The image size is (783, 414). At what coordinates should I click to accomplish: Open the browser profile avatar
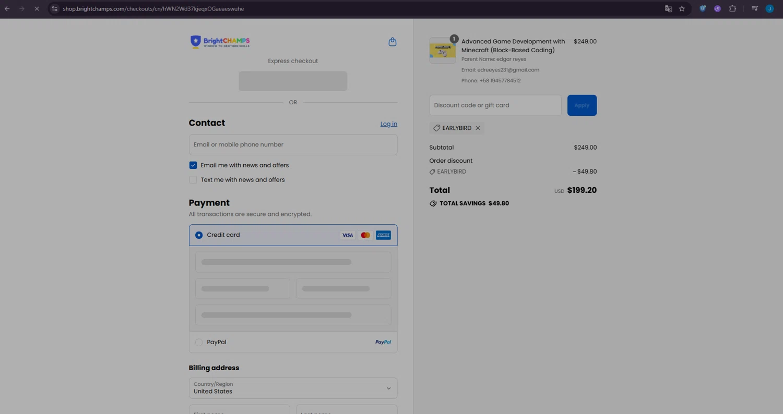point(769,9)
